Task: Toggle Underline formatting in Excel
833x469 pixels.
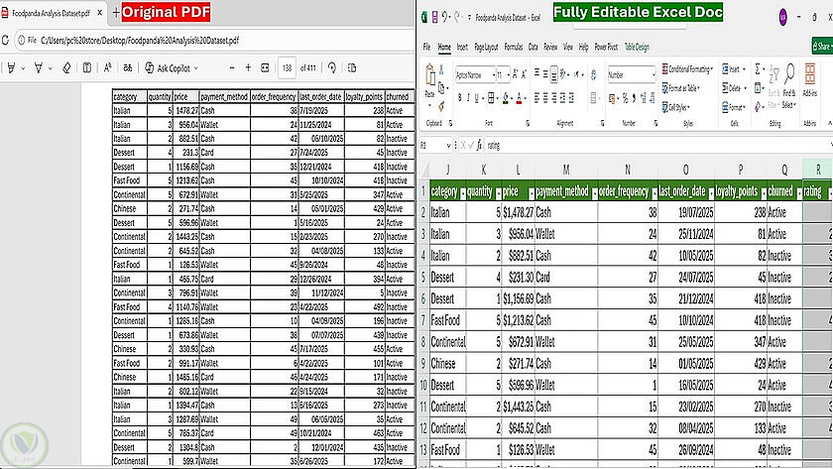Action: coord(477,98)
